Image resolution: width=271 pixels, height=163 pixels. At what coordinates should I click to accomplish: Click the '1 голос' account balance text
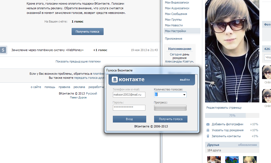pyautogui.click(x=77, y=22)
